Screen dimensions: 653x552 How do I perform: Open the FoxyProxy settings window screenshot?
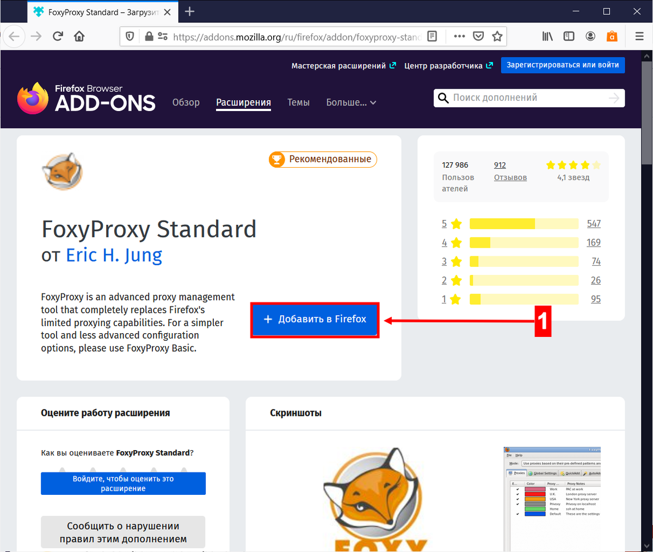pyautogui.click(x=552, y=498)
